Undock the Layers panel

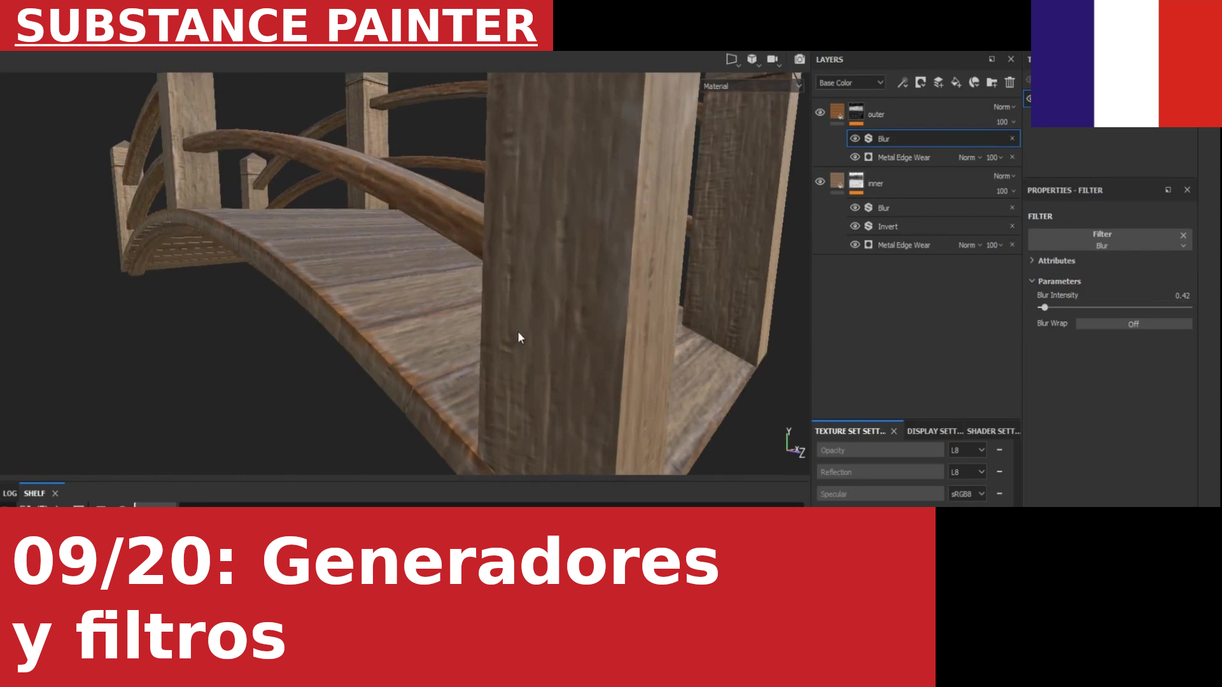pos(992,59)
